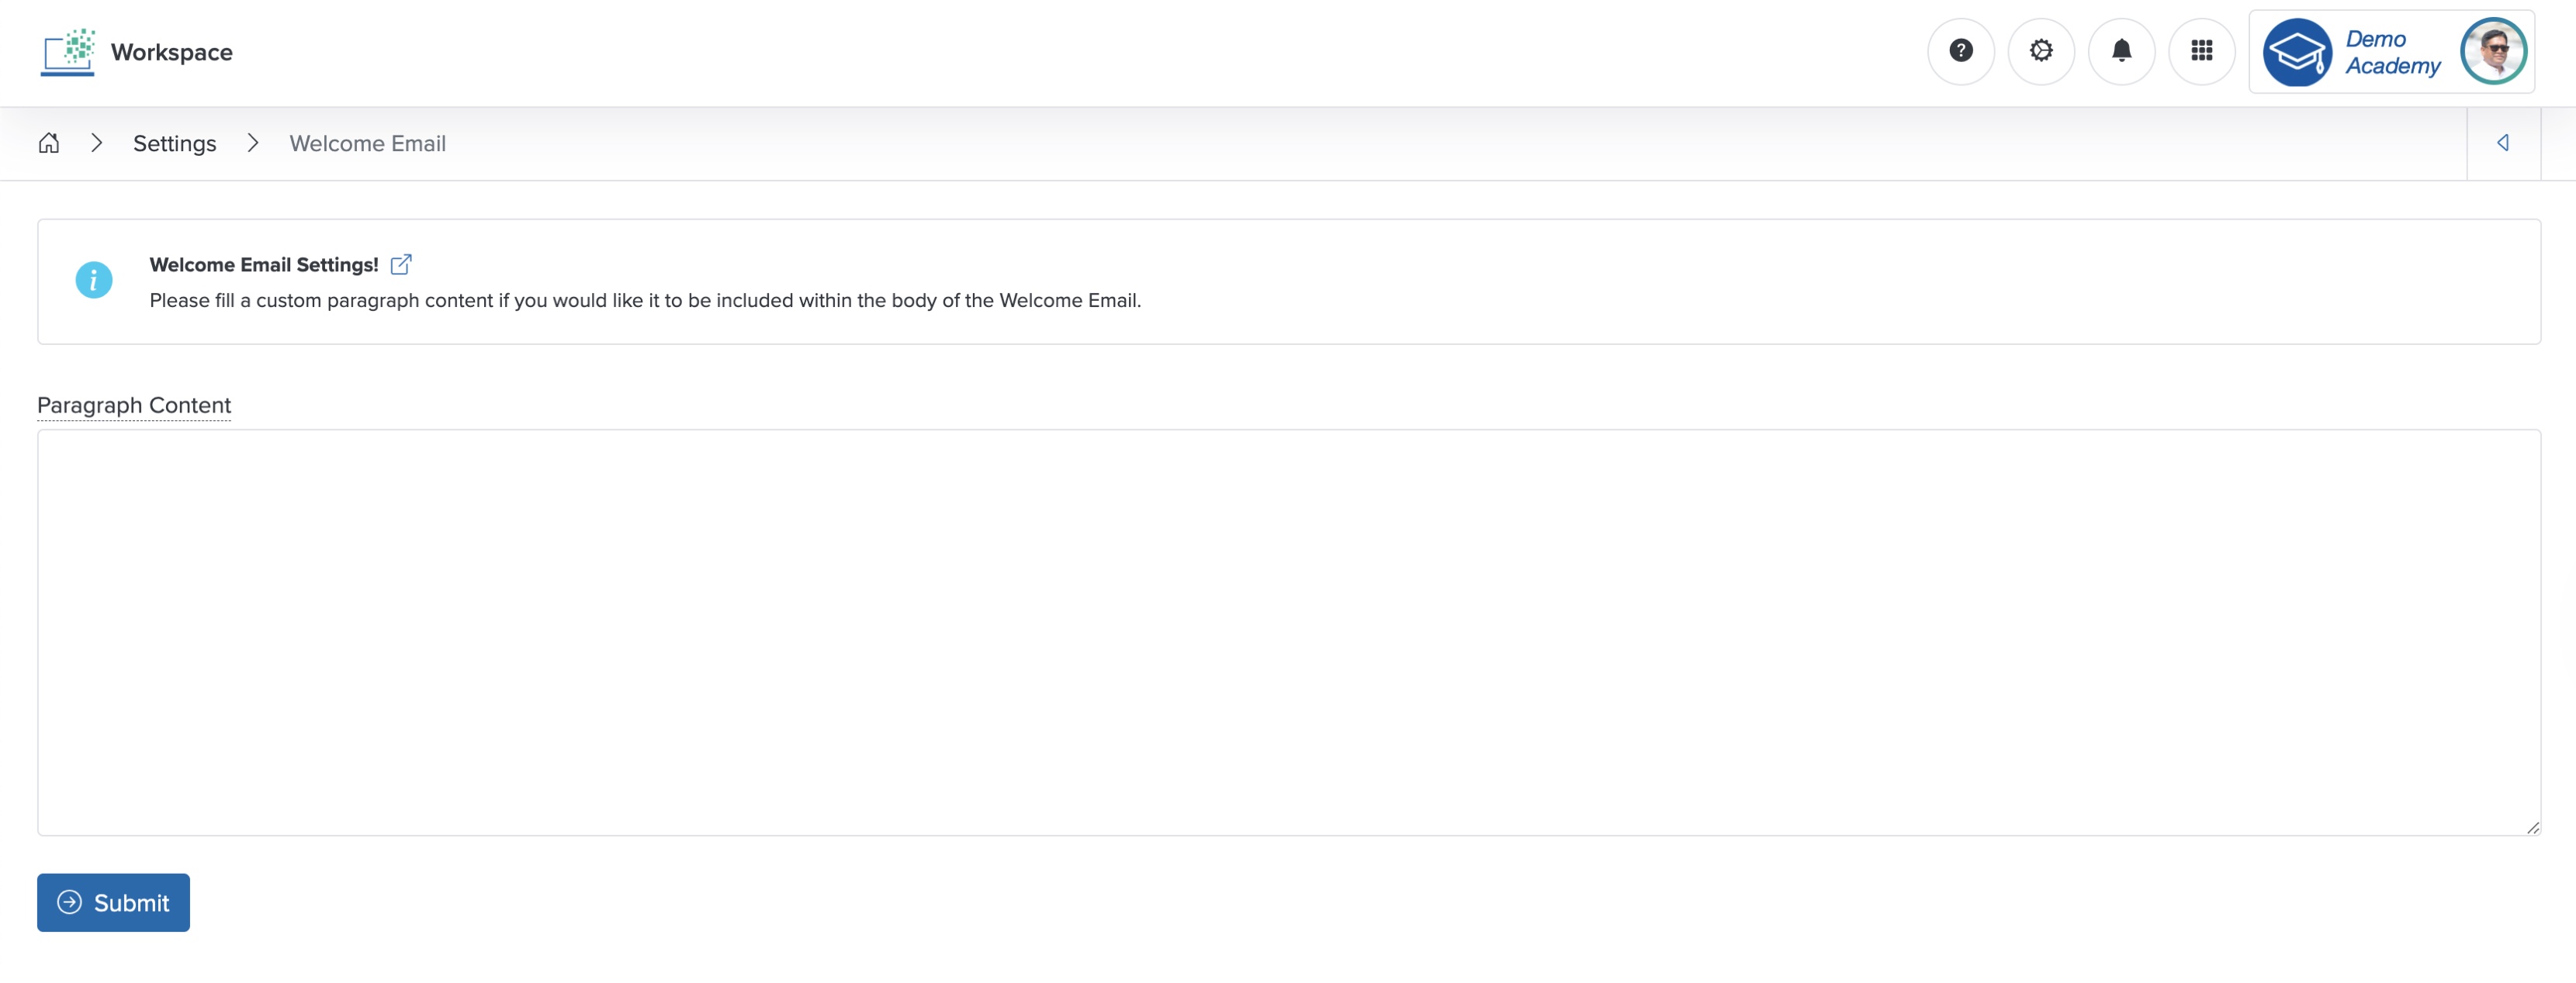Open the apps grid icon
The height and width of the screenshot is (983, 2576).
(x=2201, y=51)
